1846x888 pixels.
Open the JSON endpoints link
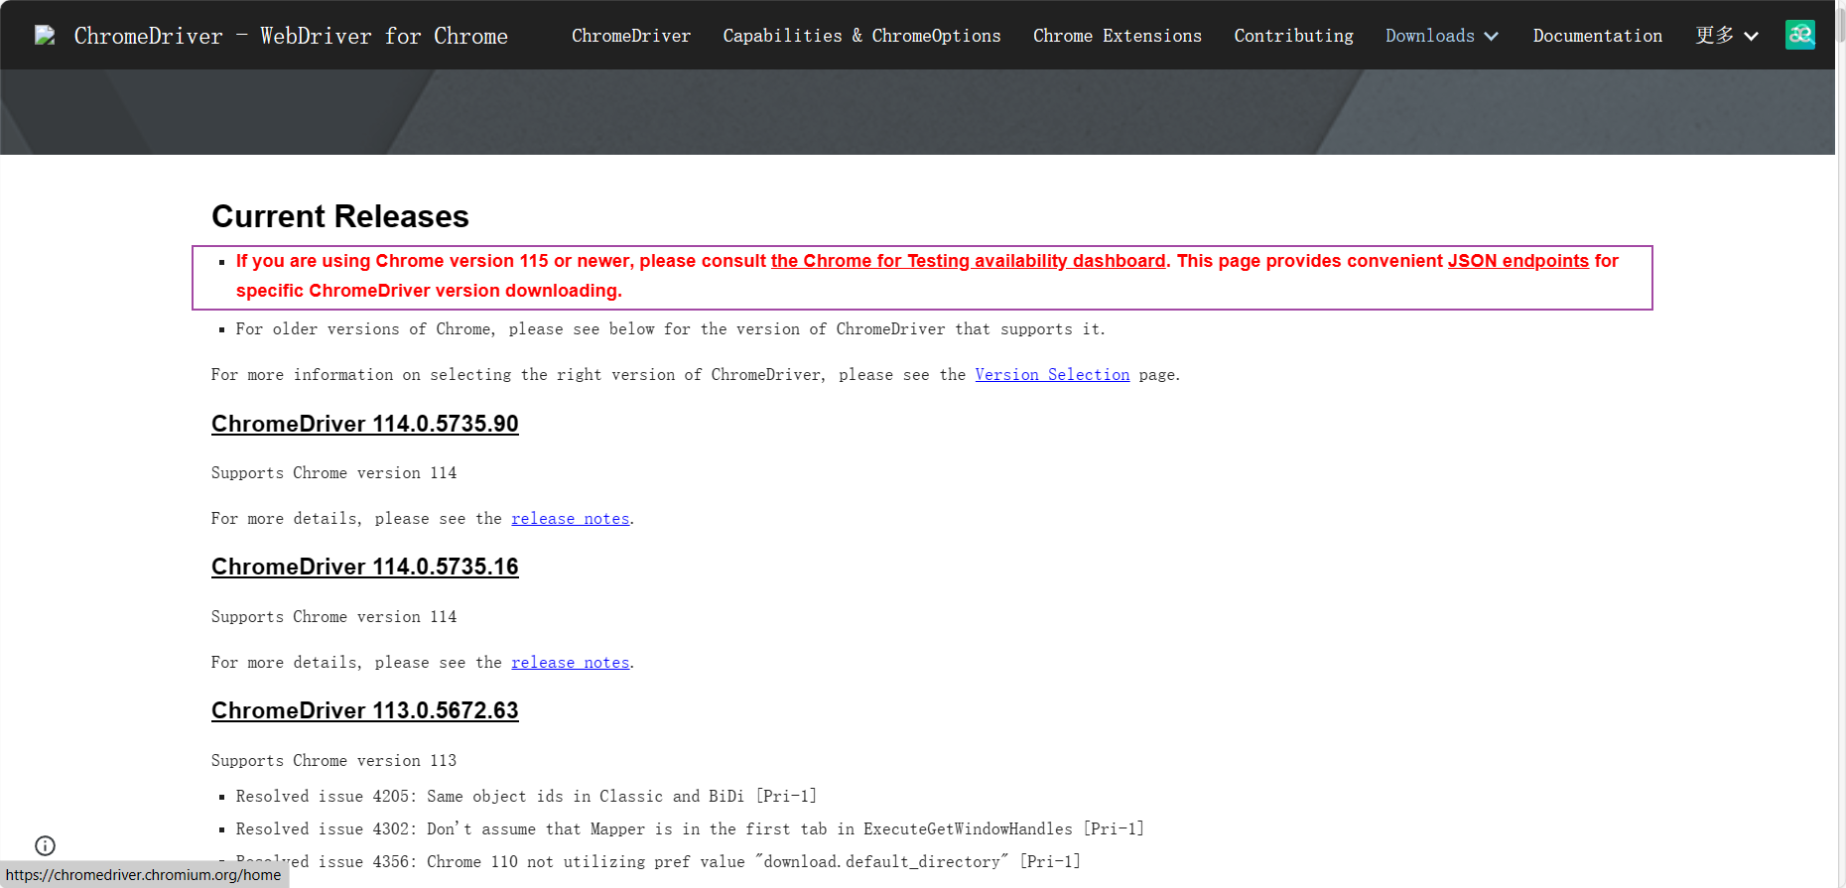(x=1517, y=261)
